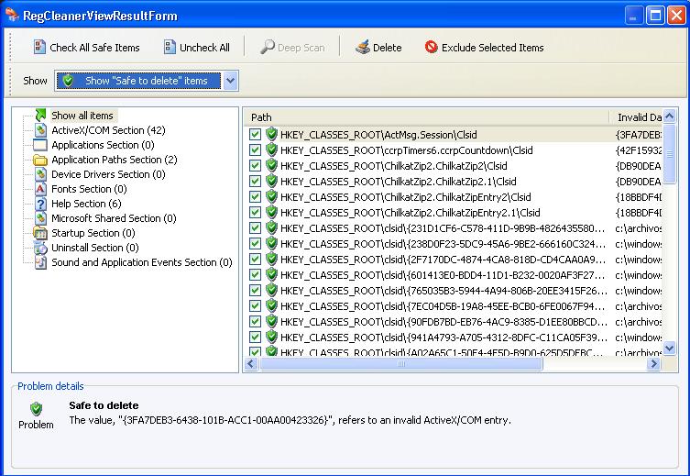Screen dimensions: 690x476
Task: Click Check All Safe Items button
Action: tap(86, 47)
